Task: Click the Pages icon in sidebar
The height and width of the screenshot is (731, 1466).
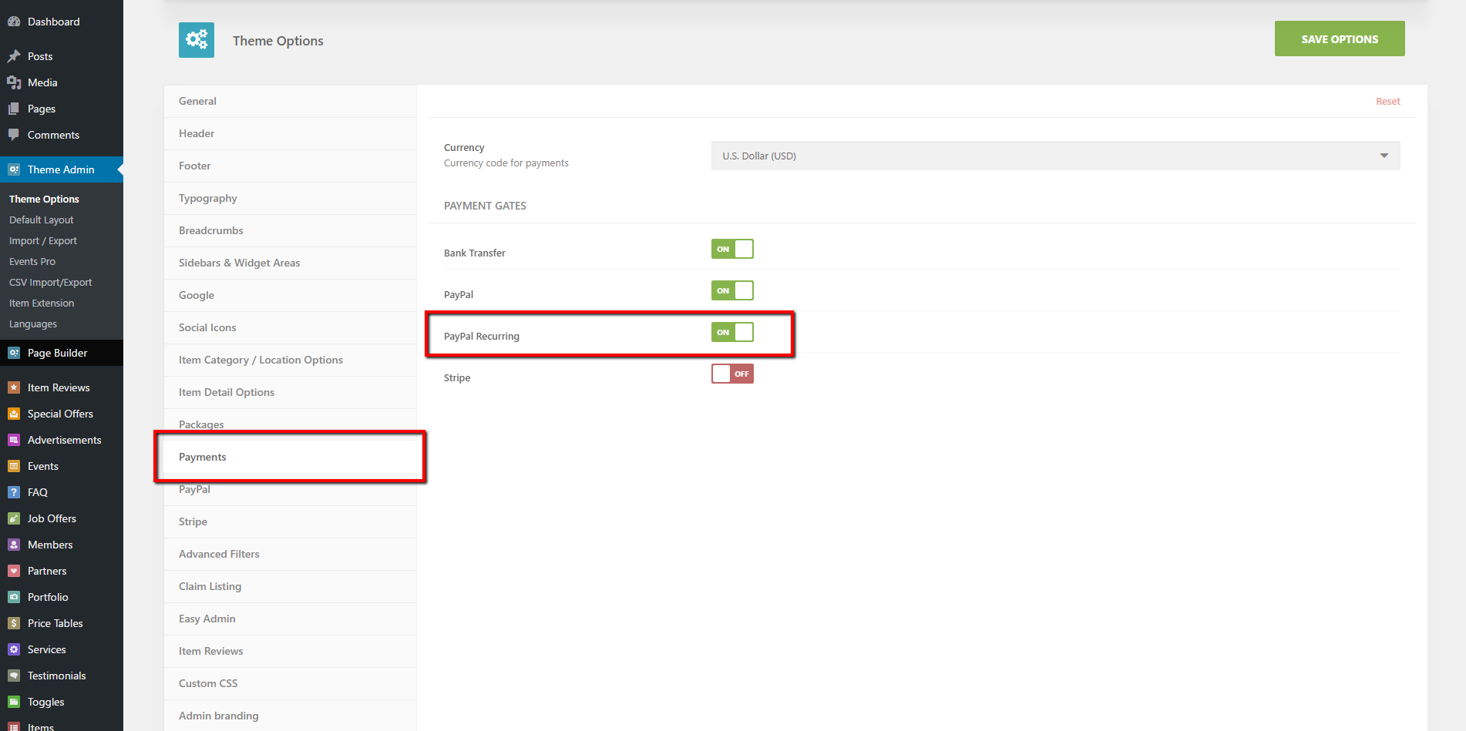Action: [x=14, y=109]
